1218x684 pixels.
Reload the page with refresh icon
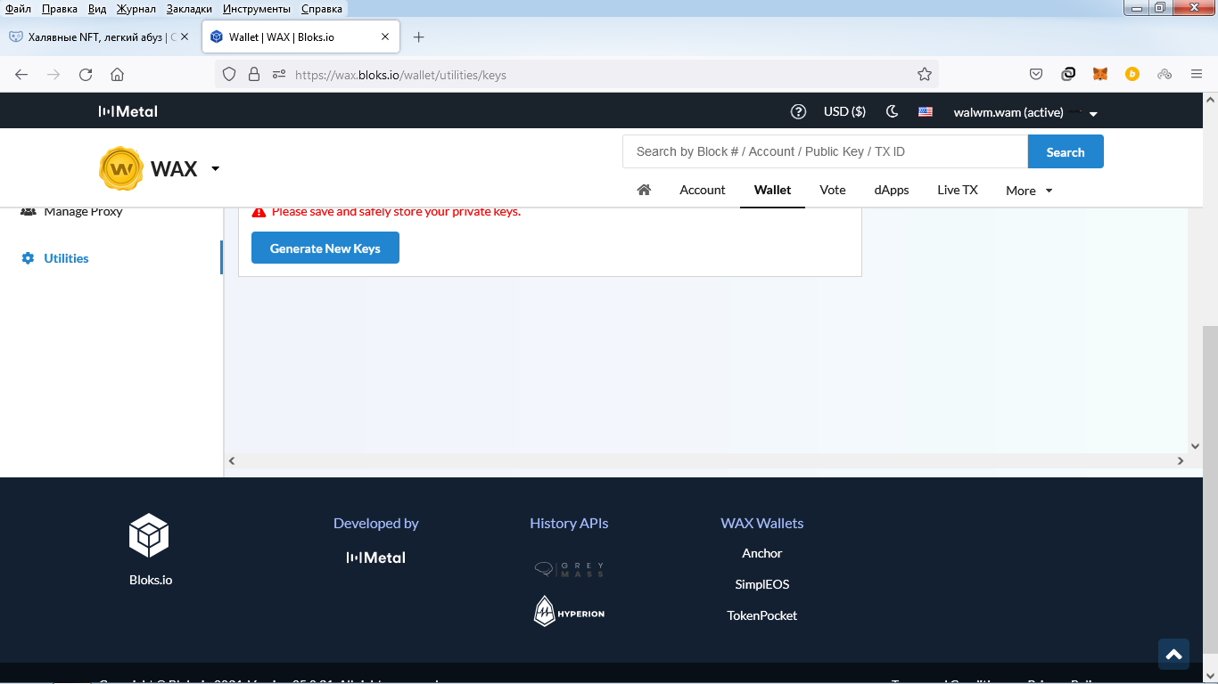click(x=86, y=75)
